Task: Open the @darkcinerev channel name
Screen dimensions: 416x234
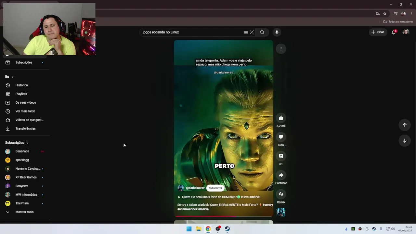Action: coord(195,188)
